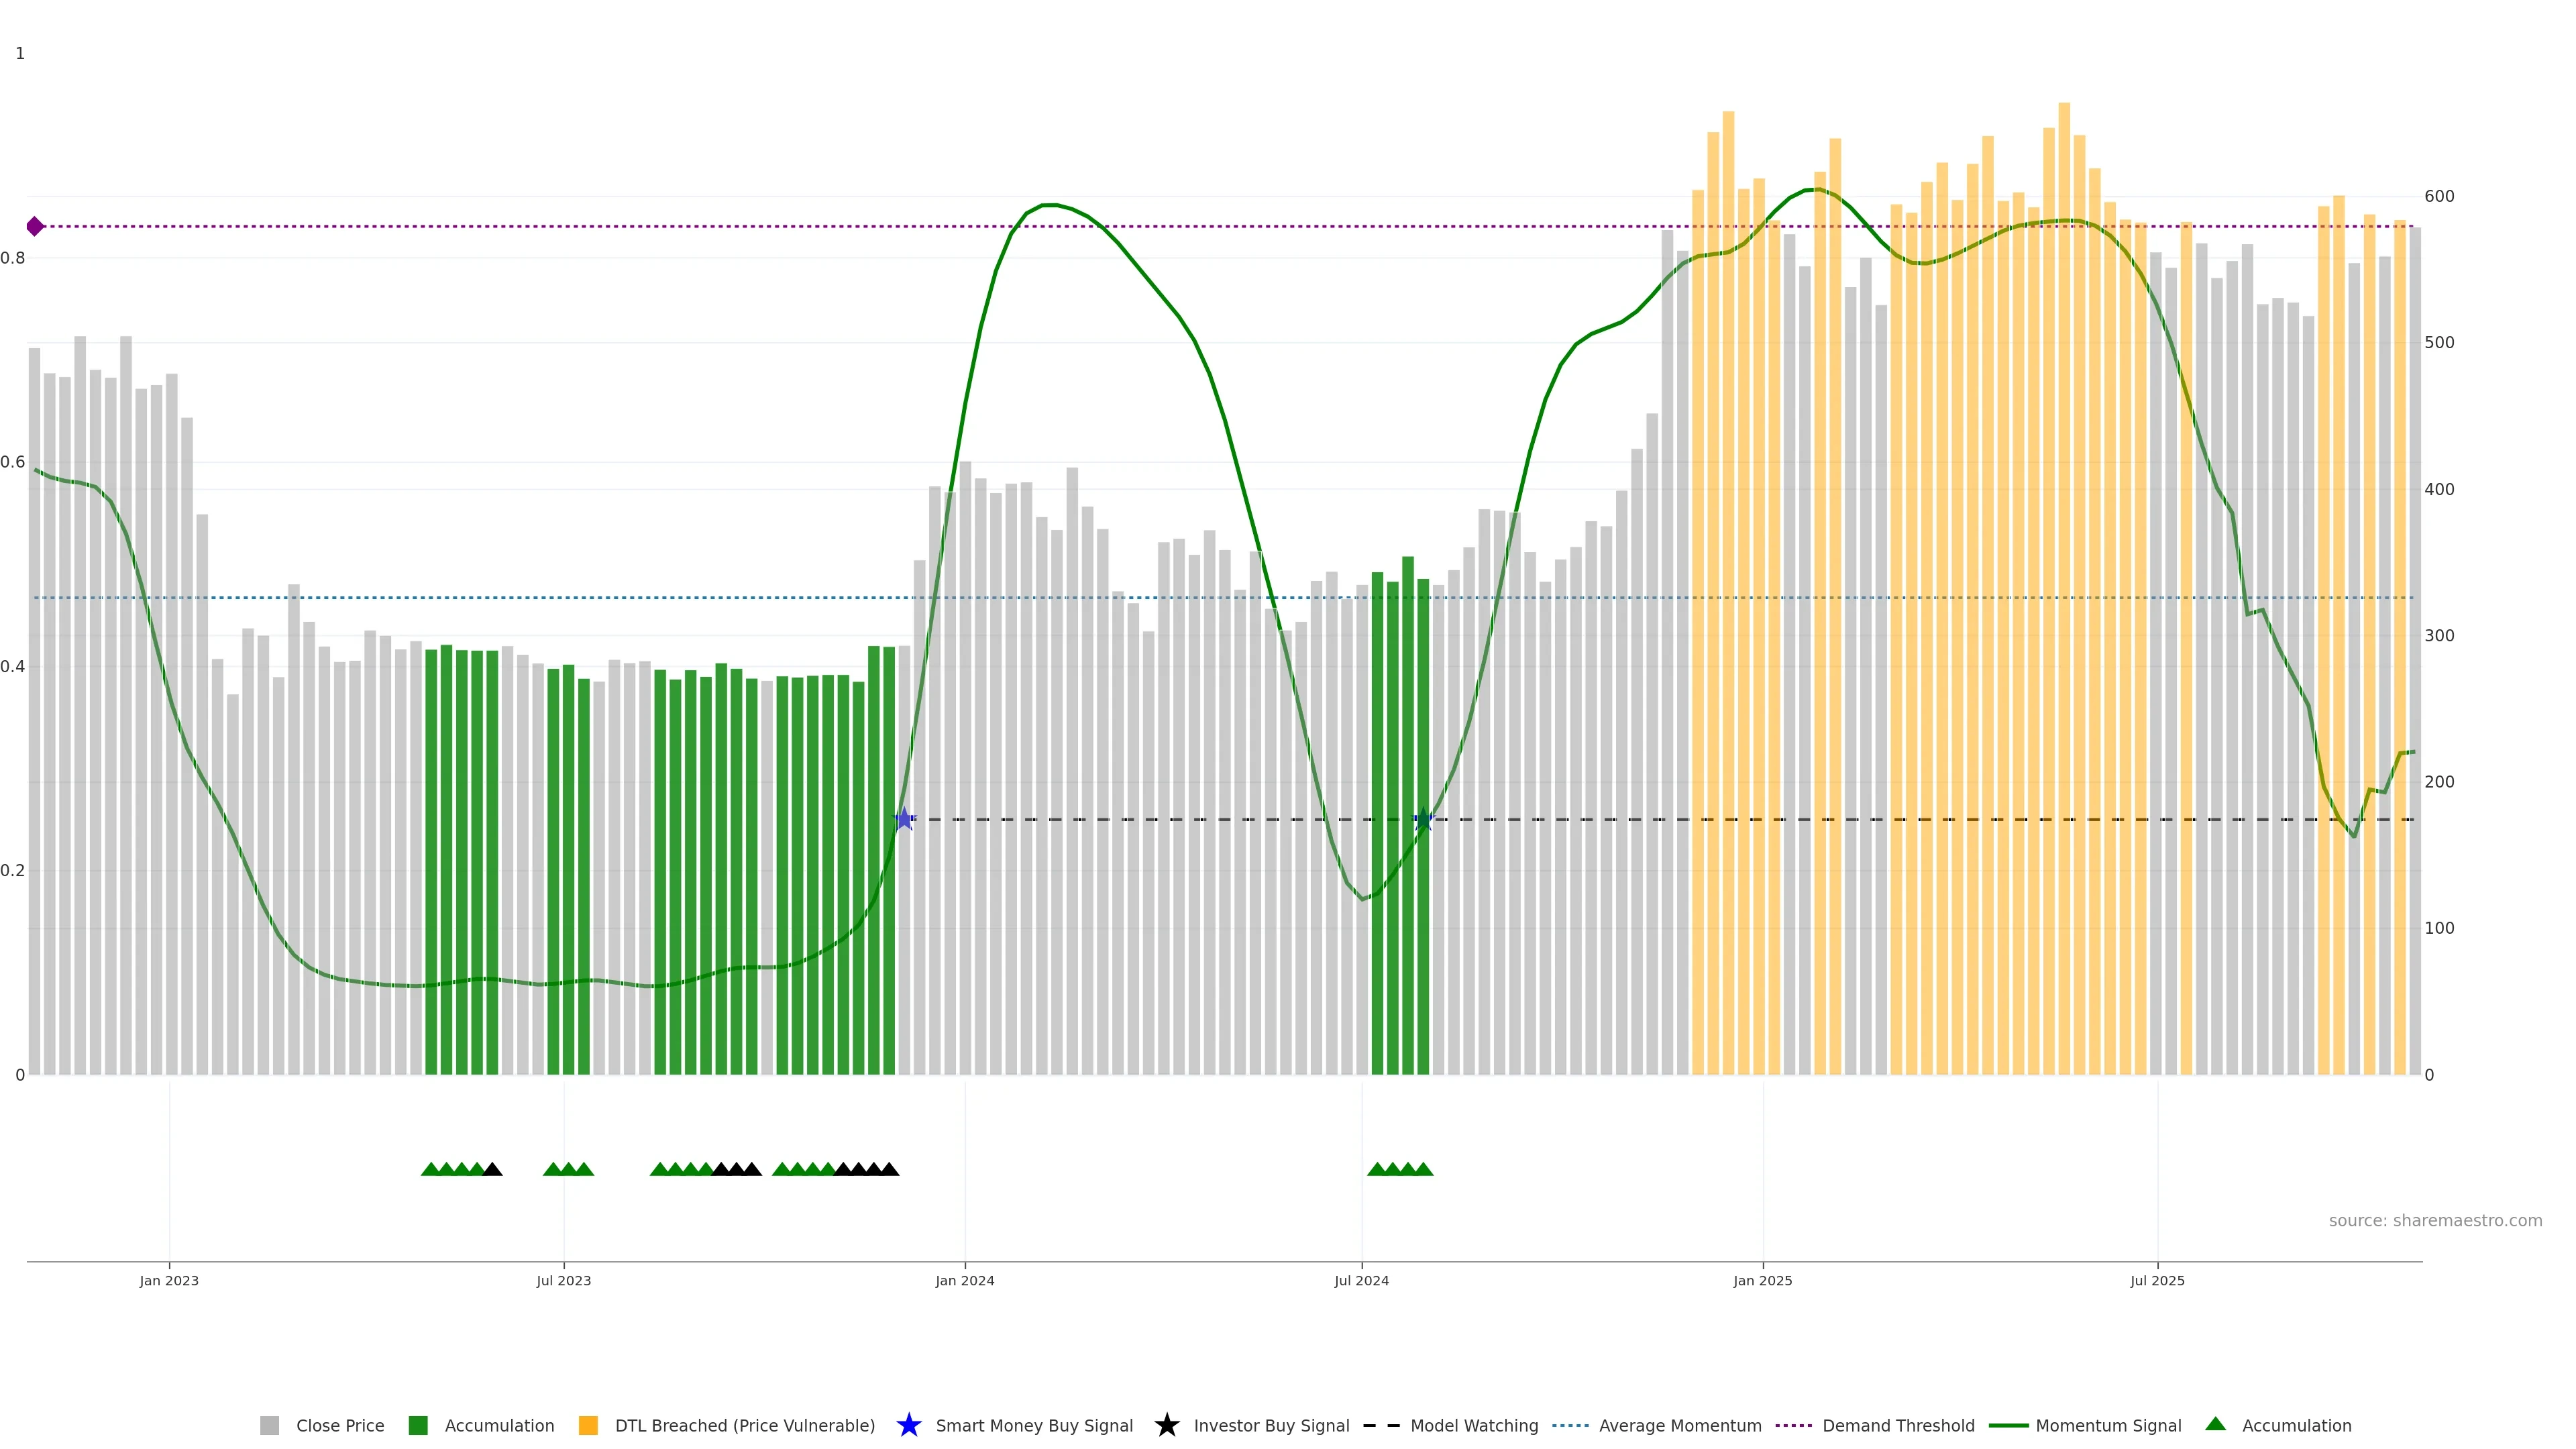Click the orange DTL Breached legend swatch

coord(588,1425)
